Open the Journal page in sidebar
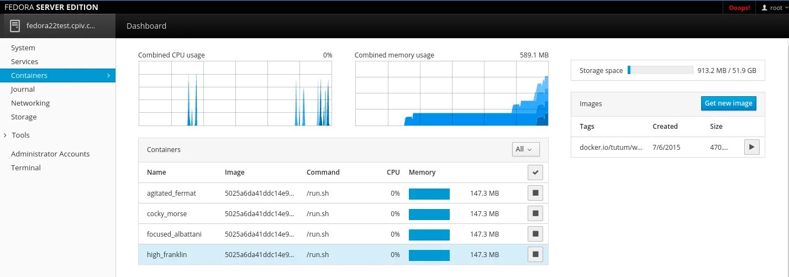 click(23, 89)
